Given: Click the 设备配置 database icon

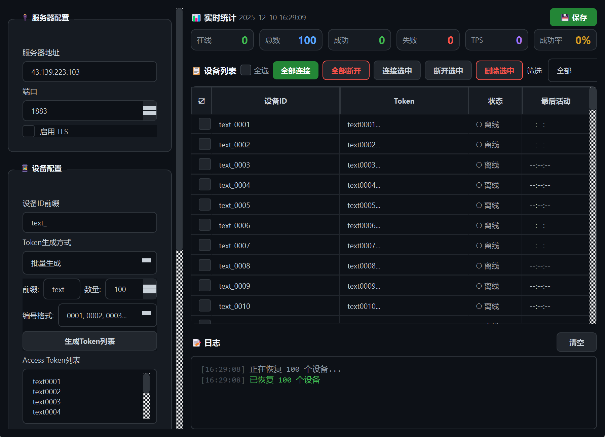Looking at the screenshot, I should point(25,168).
